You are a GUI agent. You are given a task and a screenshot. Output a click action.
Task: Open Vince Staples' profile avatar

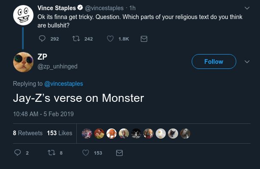tap(23, 15)
